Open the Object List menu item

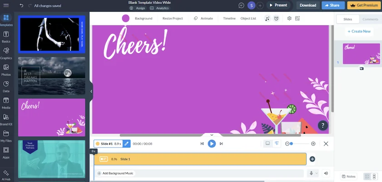click(248, 19)
